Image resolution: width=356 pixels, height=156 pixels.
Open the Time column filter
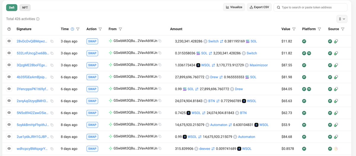[78, 29]
